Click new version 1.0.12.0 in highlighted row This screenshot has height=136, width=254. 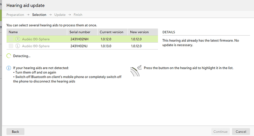click(x=136, y=39)
